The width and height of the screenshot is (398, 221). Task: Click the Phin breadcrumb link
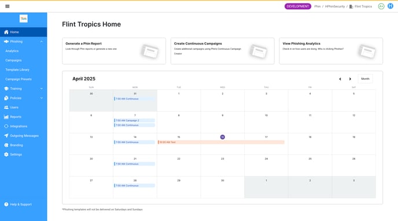pyautogui.click(x=318, y=6)
